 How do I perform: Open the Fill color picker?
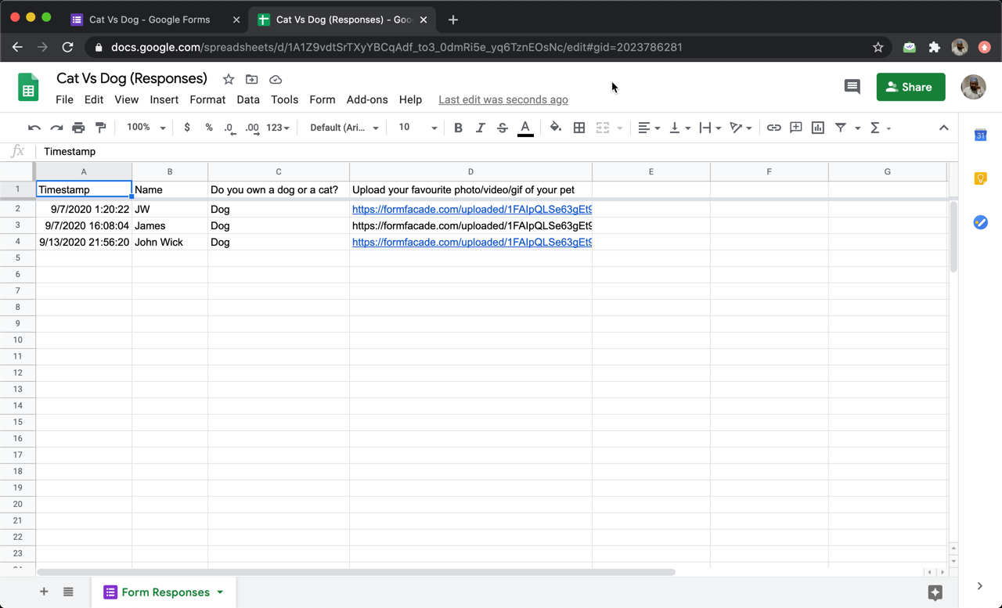point(555,128)
